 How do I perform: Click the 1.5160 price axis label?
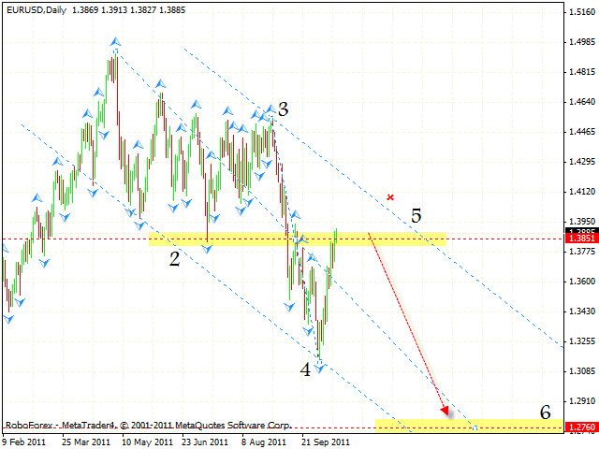click(x=580, y=12)
